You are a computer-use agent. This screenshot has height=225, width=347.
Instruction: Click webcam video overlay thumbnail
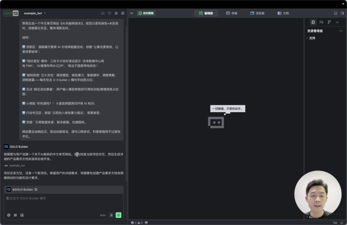click(x=318, y=194)
